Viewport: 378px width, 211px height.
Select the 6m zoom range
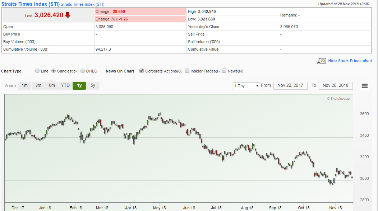[x=52, y=85]
